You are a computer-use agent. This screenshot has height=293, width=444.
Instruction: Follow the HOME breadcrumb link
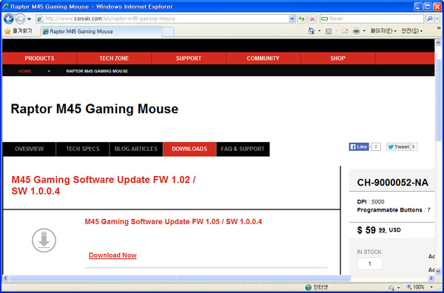[x=25, y=71]
